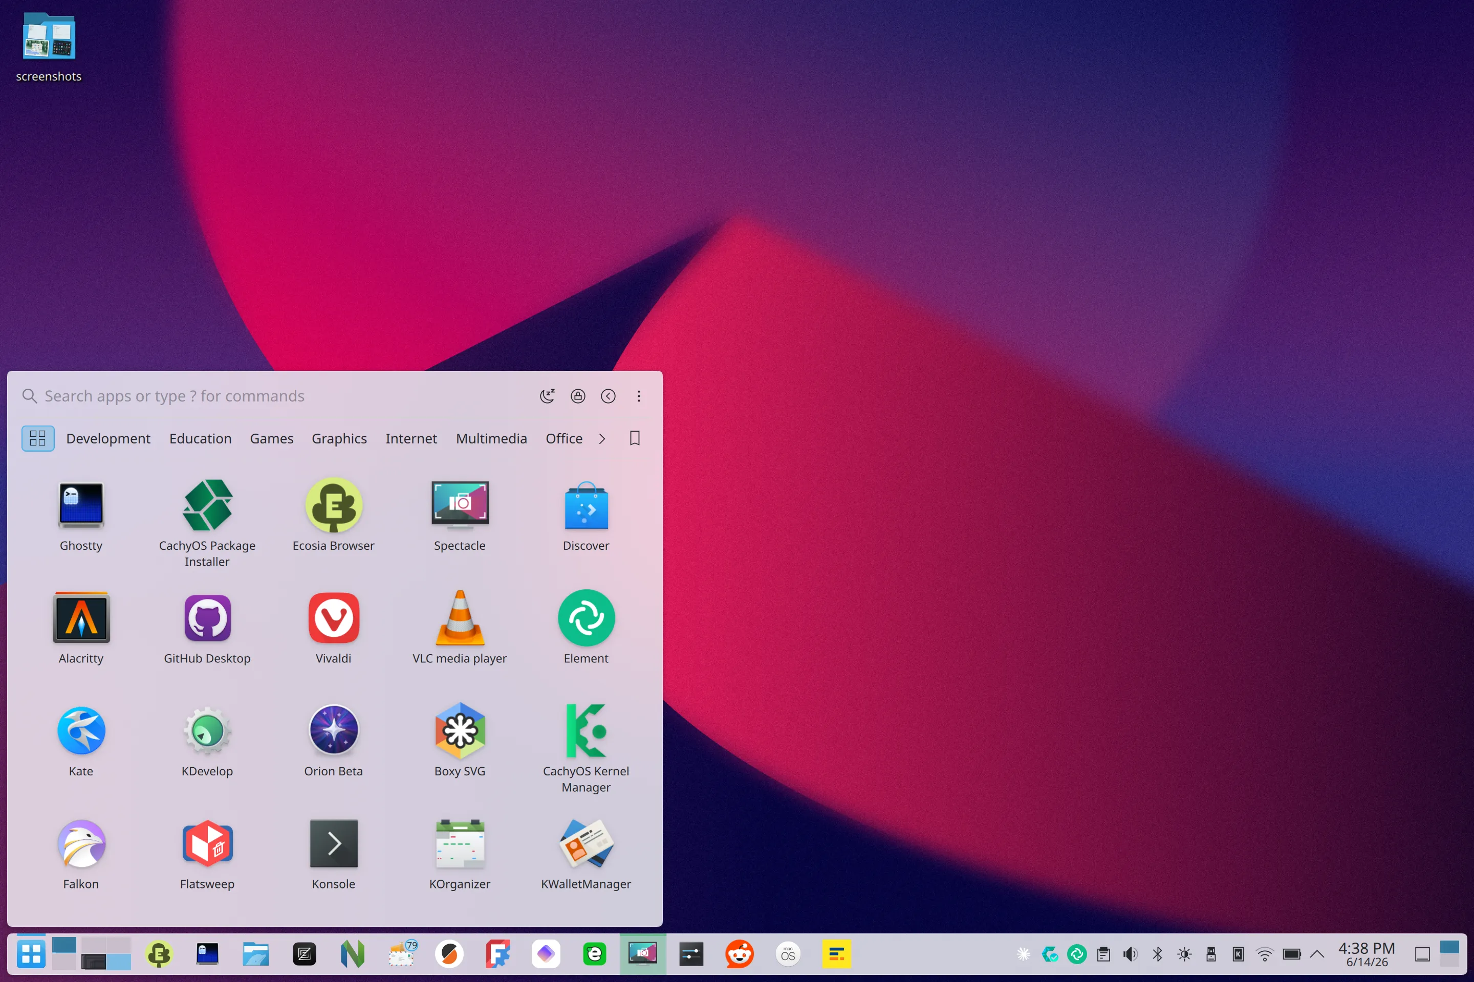Open the 4:38 PM clock calendar

click(x=1367, y=954)
